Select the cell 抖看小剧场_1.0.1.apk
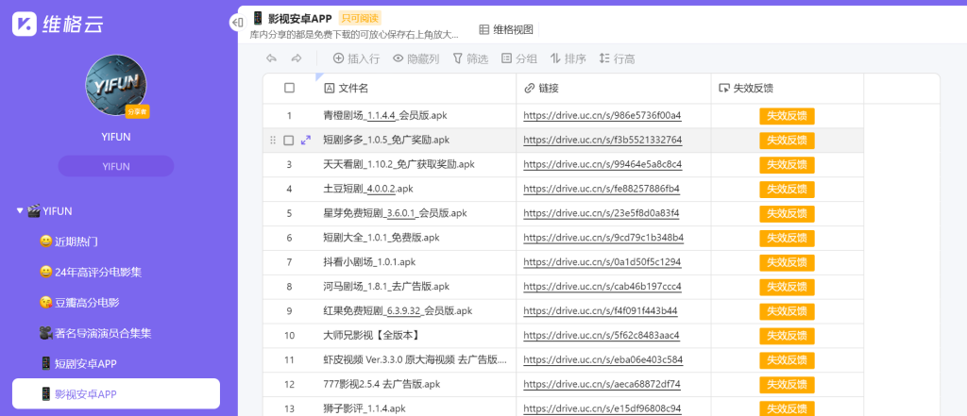 coord(416,262)
